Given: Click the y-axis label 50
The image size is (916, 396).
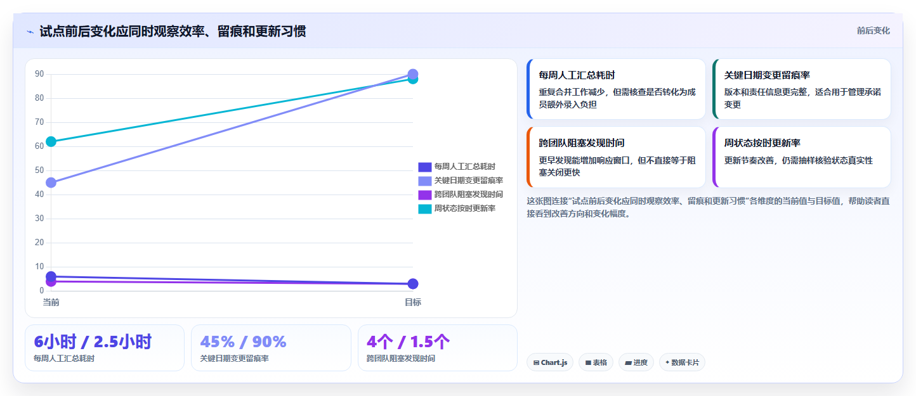Looking at the screenshot, I should click(39, 170).
